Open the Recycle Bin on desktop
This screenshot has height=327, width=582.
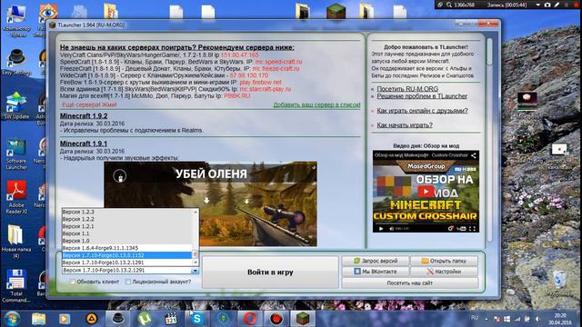[559, 283]
